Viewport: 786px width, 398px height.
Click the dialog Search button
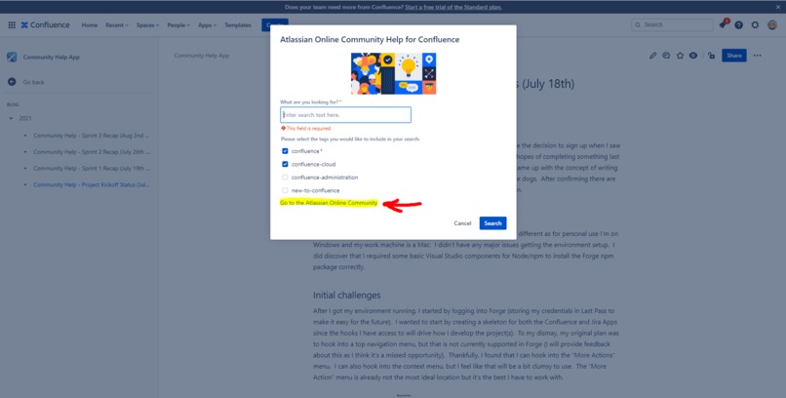click(x=492, y=223)
